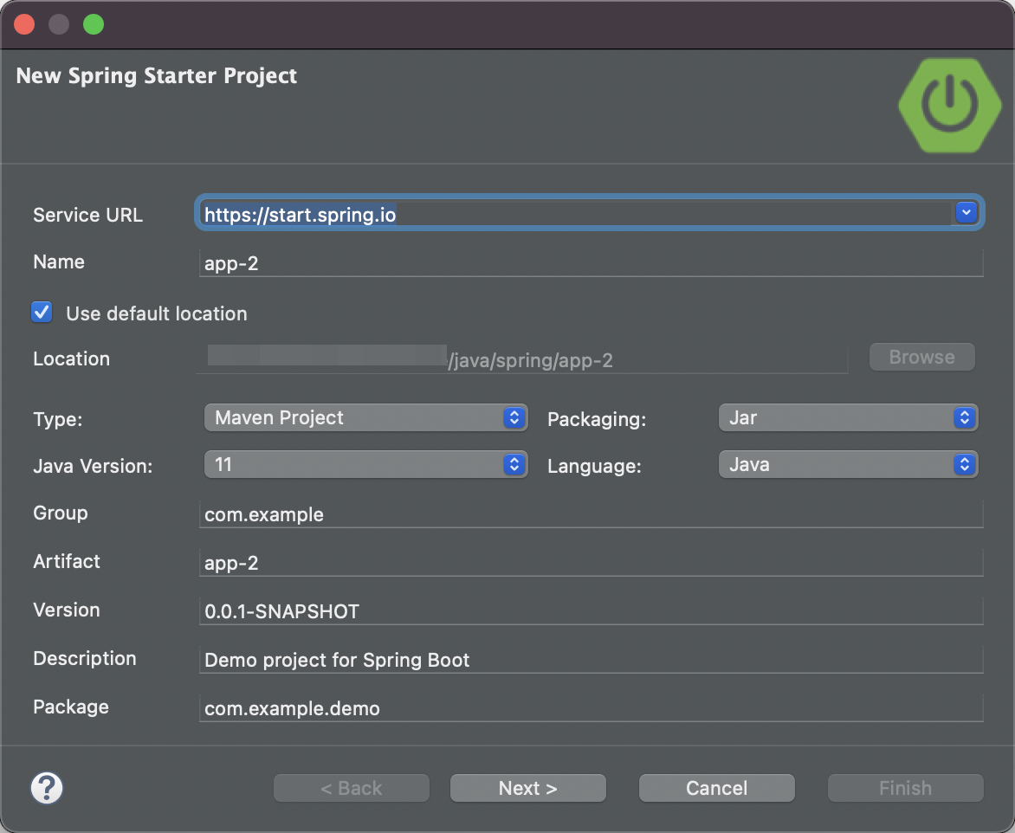The image size is (1015, 833).
Task: Click the Package label text
Action: (x=71, y=707)
